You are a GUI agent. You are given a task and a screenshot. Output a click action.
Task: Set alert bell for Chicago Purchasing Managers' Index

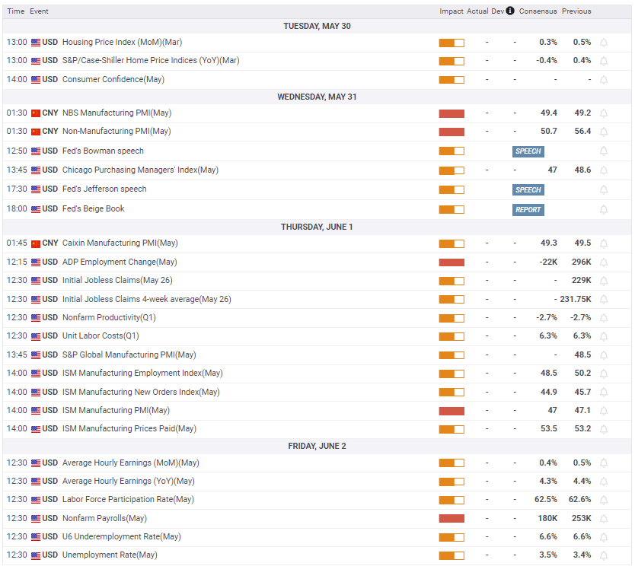point(604,170)
